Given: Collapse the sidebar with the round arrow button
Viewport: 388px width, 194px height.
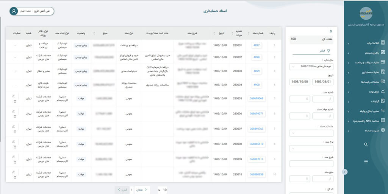Looking at the screenshot, I should click(x=344, y=172).
